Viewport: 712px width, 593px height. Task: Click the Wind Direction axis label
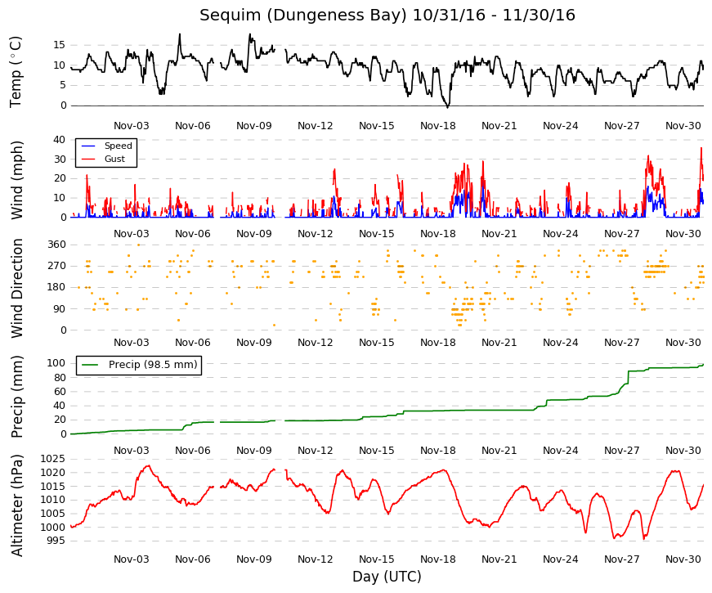tap(17, 288)
